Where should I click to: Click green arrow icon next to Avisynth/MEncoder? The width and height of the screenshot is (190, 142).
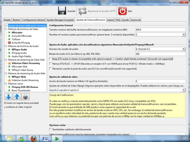coord(9,36)
